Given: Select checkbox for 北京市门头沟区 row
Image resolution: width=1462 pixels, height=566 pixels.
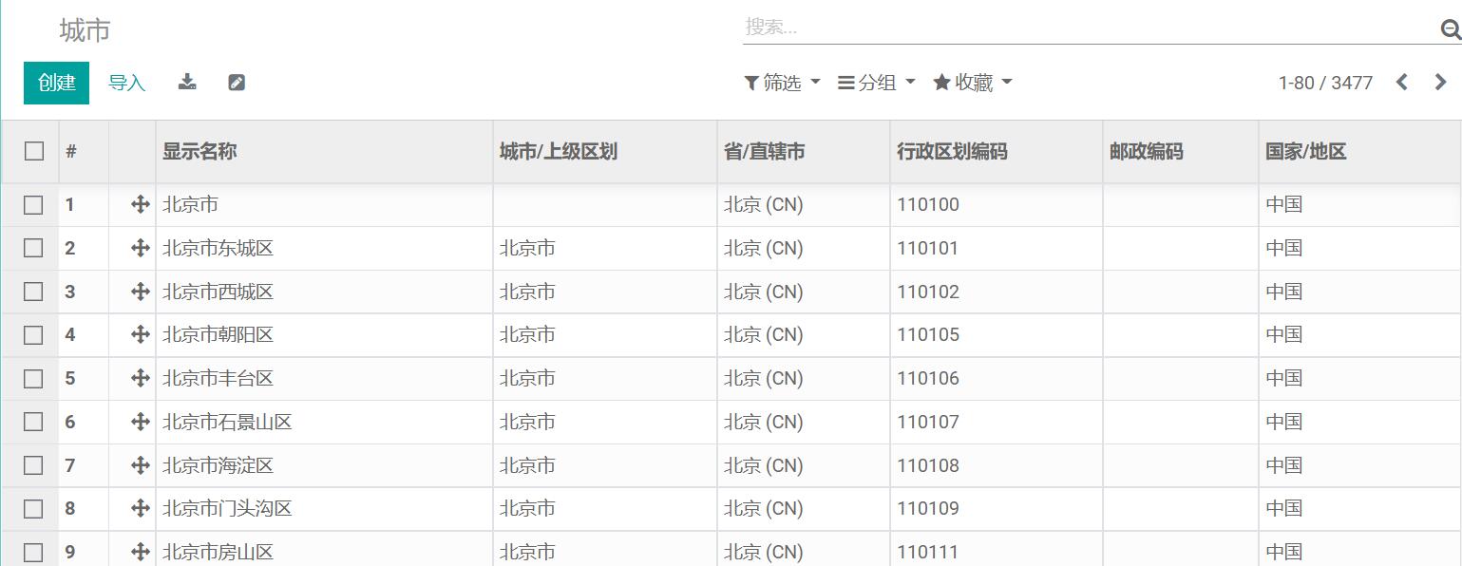Looking at the screenshot, I should tap(33, 508).
